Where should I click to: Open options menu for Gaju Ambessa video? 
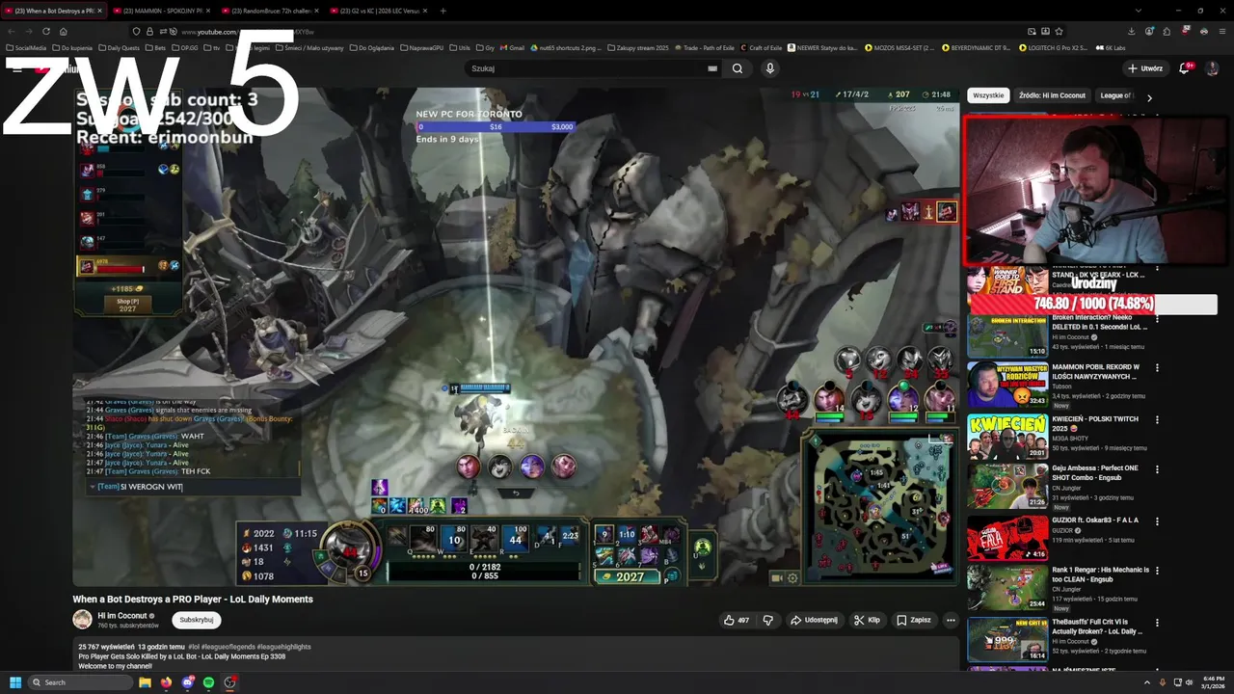(1157, 469)
